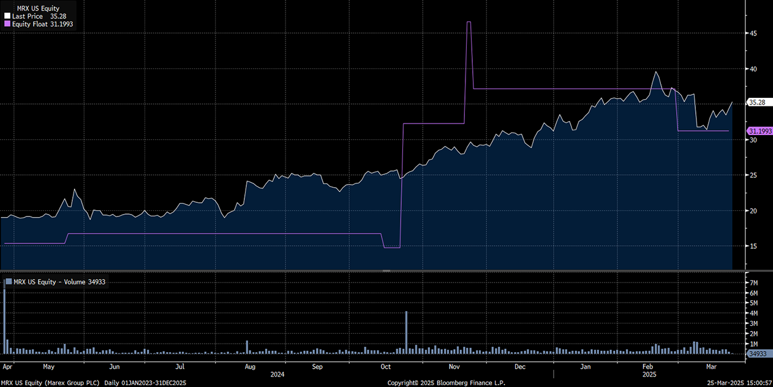Image resolution: width=773 pixels, height=387 pixels.
Task: Select the "25-Mar-2025 15:00:57" timestamp
Action: (x=739, y=383)
